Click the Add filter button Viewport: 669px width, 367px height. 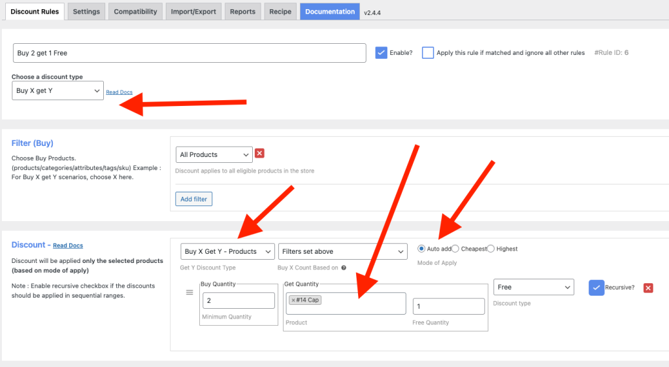[x=194, y=199]
